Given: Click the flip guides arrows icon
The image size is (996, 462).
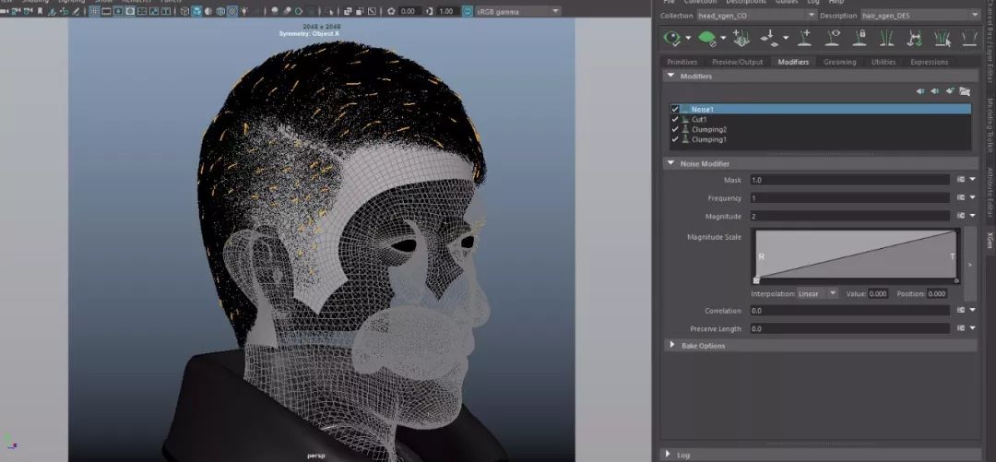Looking at the screenshot, I should pyautogui.click(x=914, y=38).
